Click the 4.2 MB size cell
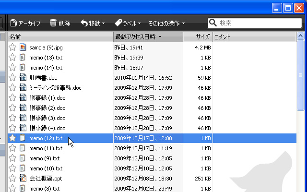The image size is (307, 192). pyautogui.click(x=203, y=48)
